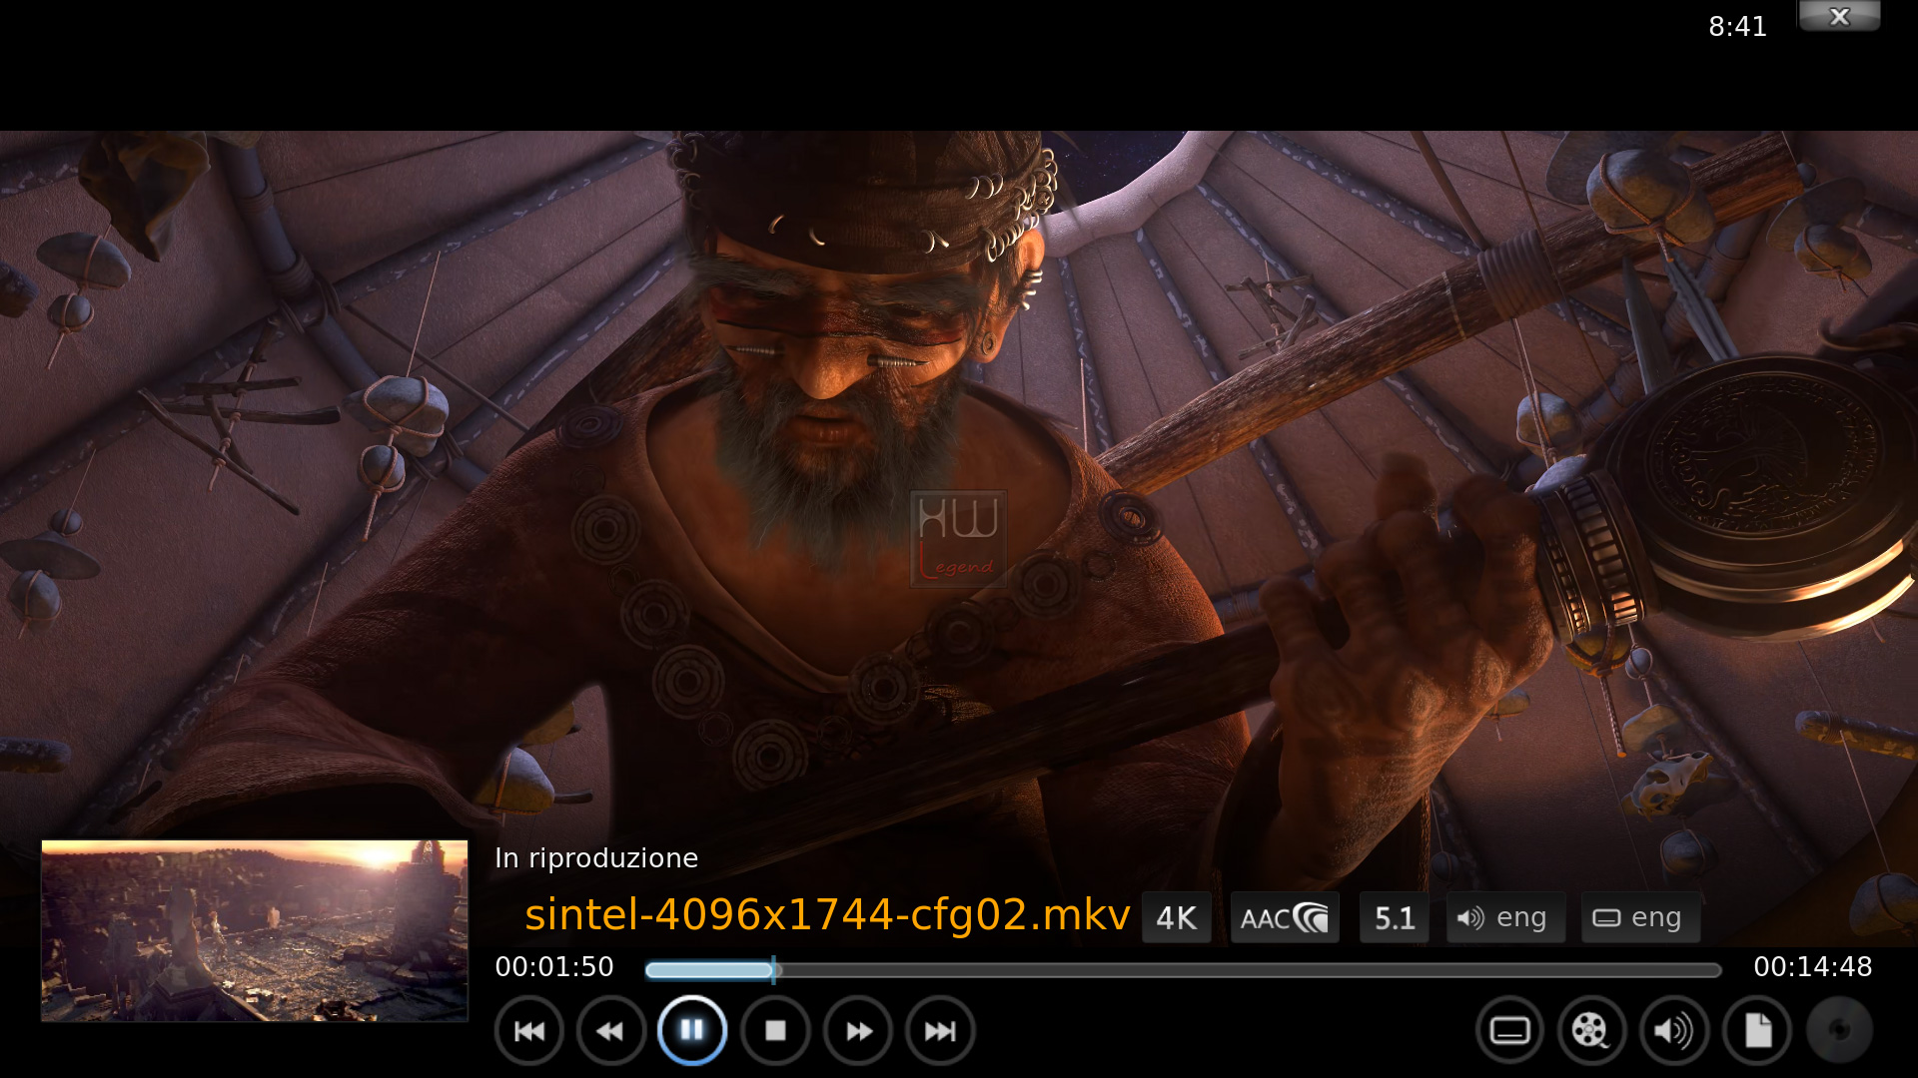Fast forward the video
The height and width of the screenshot is (1078, 1918).
click(x=858, y=1030)
